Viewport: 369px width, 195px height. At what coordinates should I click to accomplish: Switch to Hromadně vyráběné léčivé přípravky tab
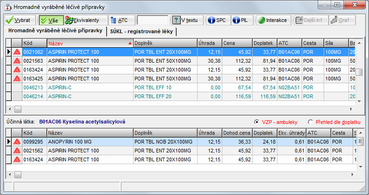pyautogui.click(x=55, y=31)
